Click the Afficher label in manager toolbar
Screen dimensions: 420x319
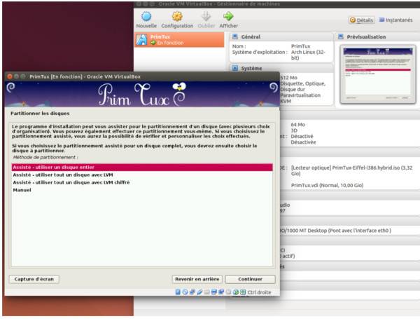pyautogui.click(x=228, y=26)
